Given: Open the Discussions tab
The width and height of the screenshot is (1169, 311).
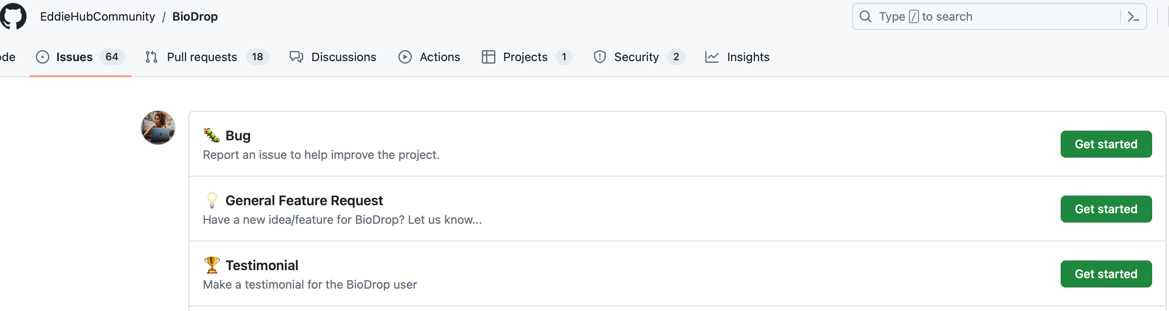Looking at the screenshot, I should [x=333, y=57].
